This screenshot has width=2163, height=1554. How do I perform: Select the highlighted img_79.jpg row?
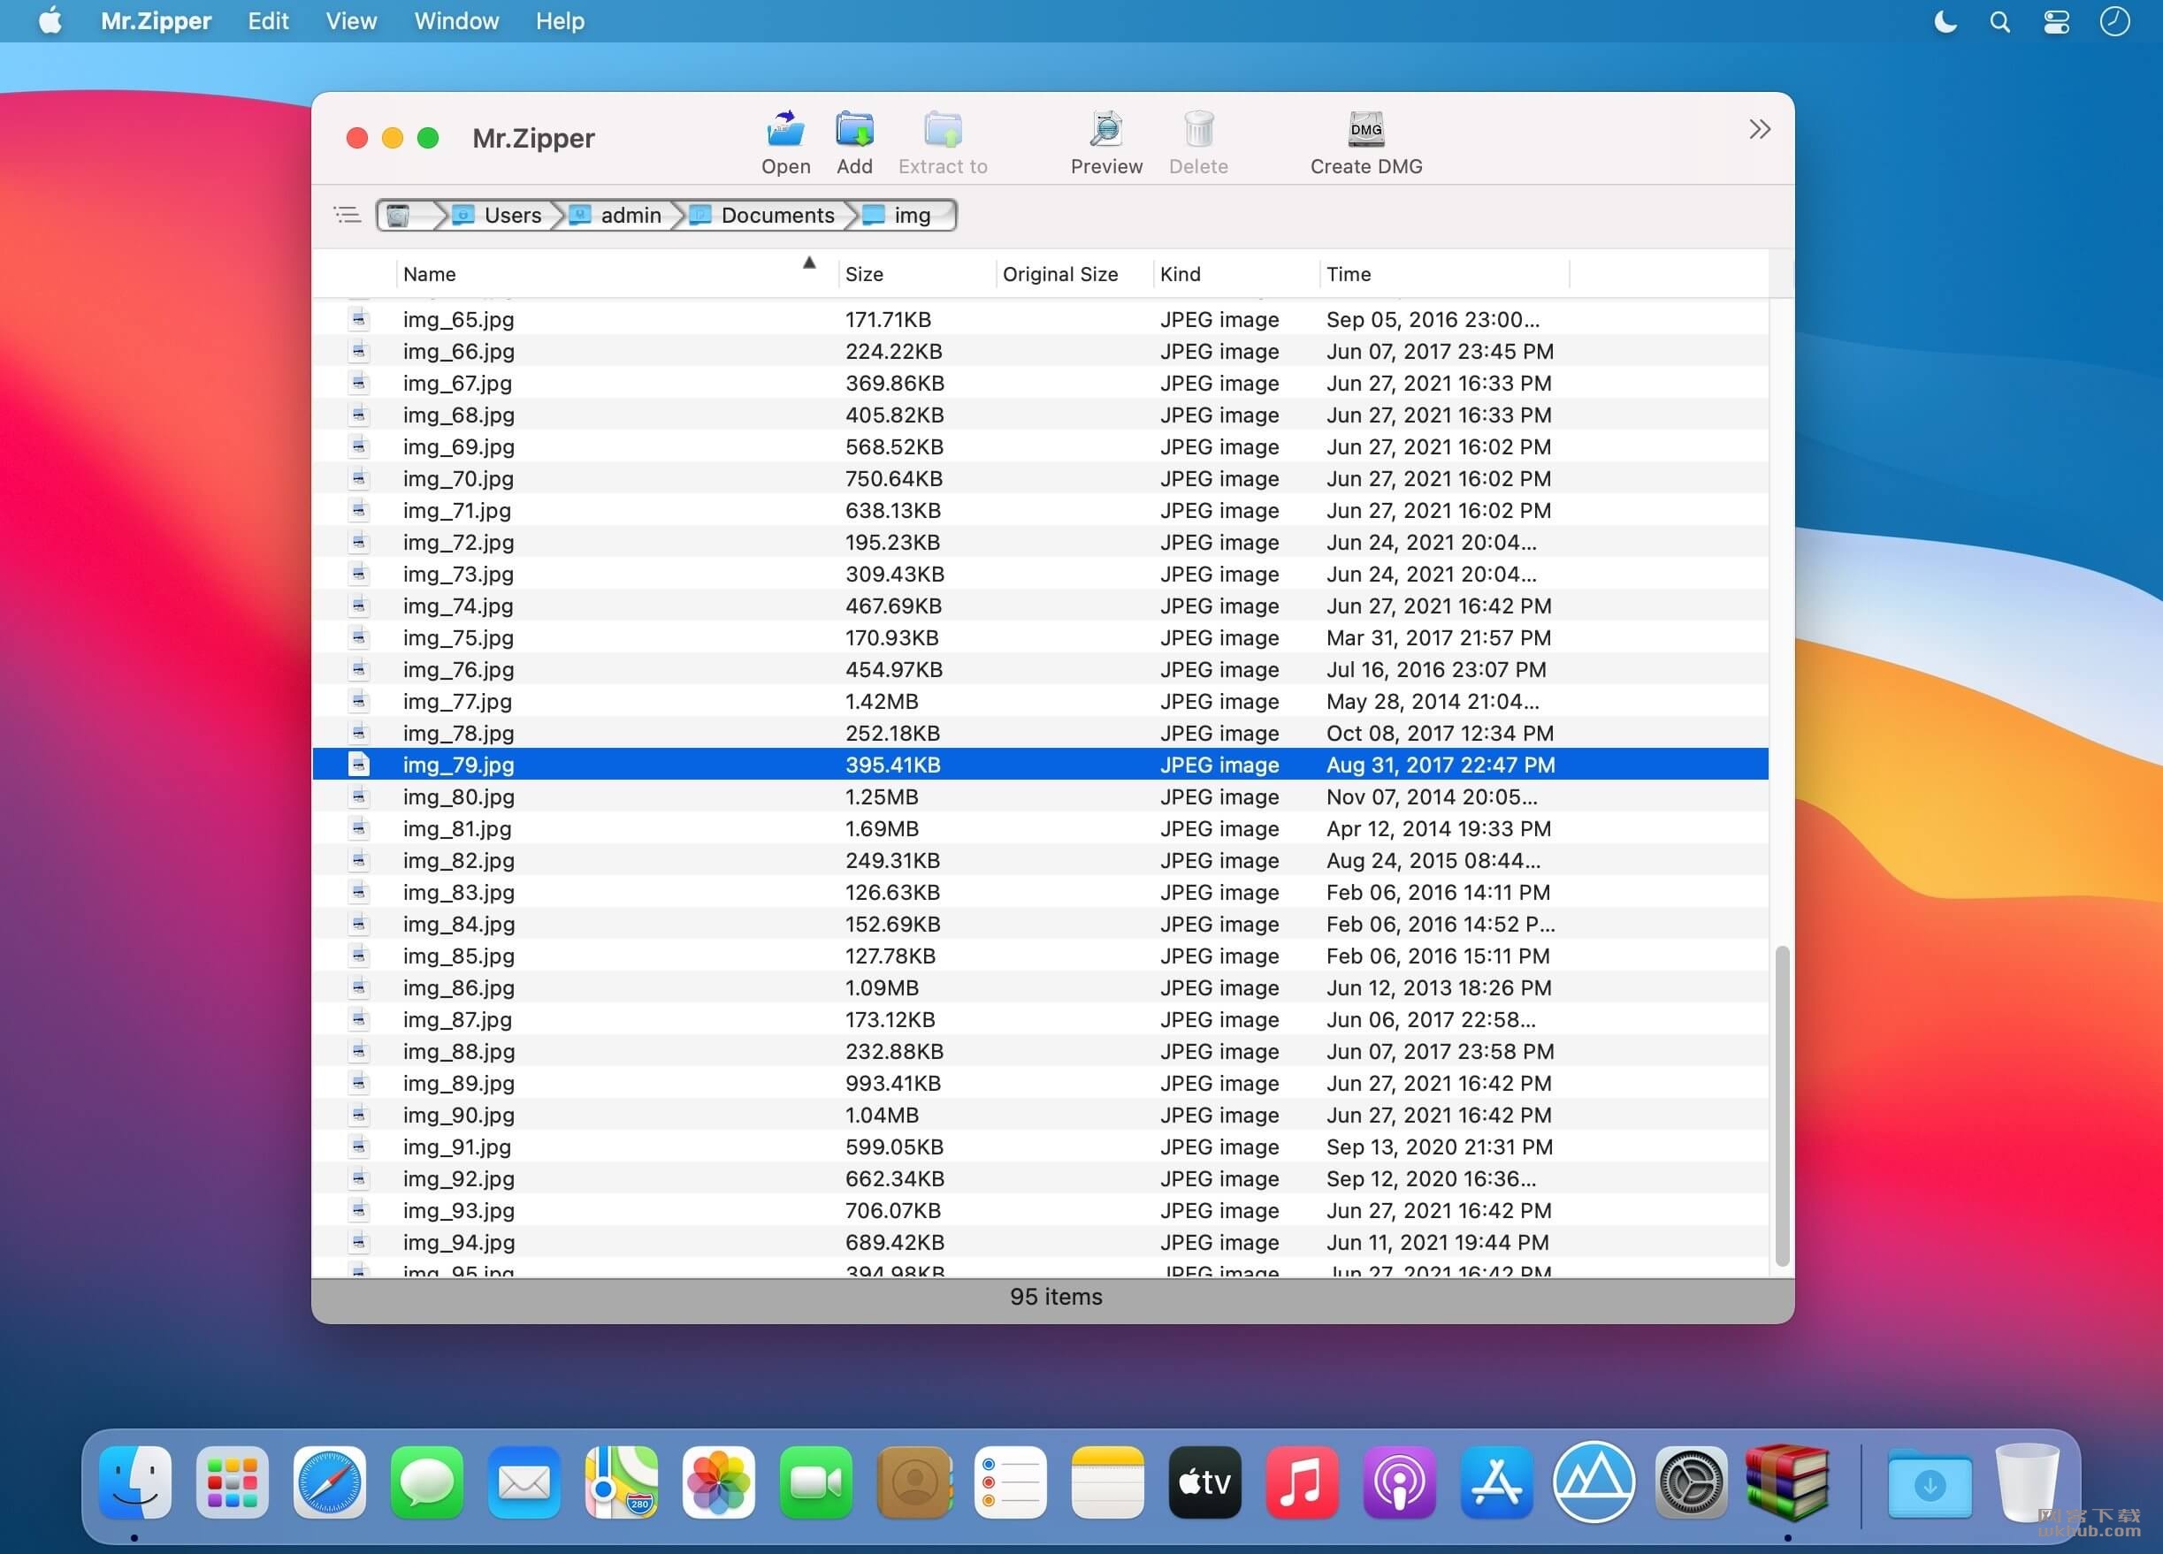[x=1040, y=765]
